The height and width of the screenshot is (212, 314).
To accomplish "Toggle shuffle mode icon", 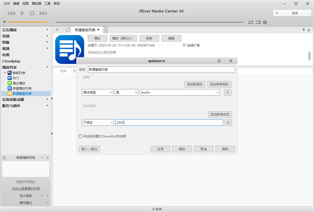I will click(258, 22).
